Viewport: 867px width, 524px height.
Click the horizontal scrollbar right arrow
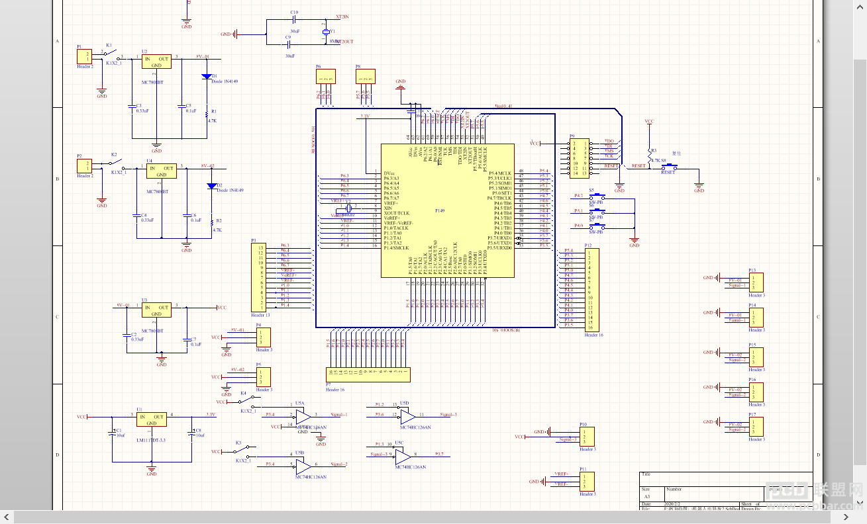coord(860,517)
